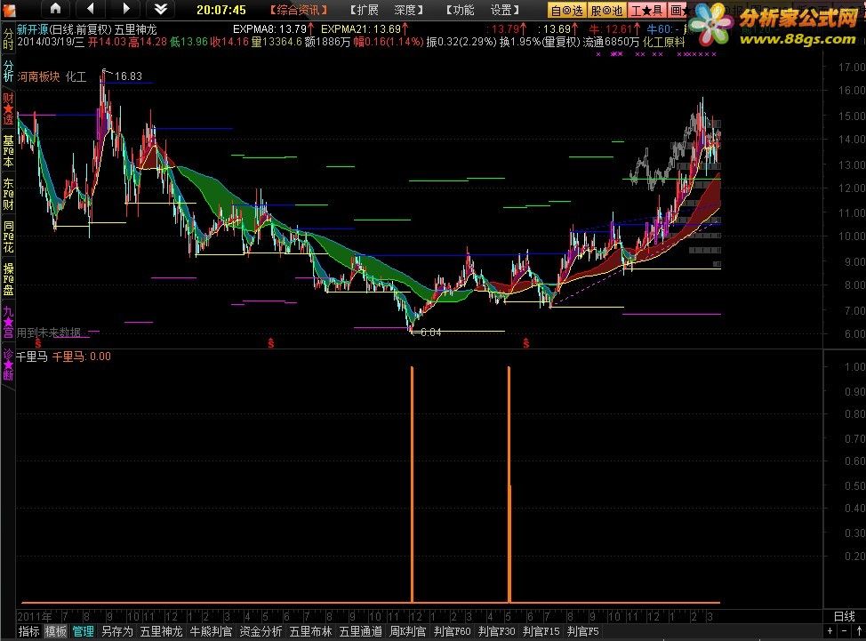Click 另存为 in the bottom bar
866x641 pixels.
click(x=117, y=631)
